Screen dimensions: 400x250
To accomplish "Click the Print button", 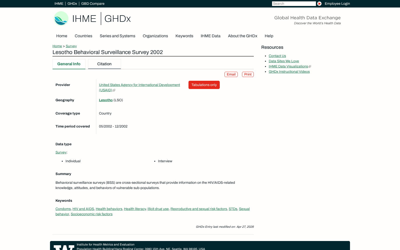I will click(x=248, y=74).
